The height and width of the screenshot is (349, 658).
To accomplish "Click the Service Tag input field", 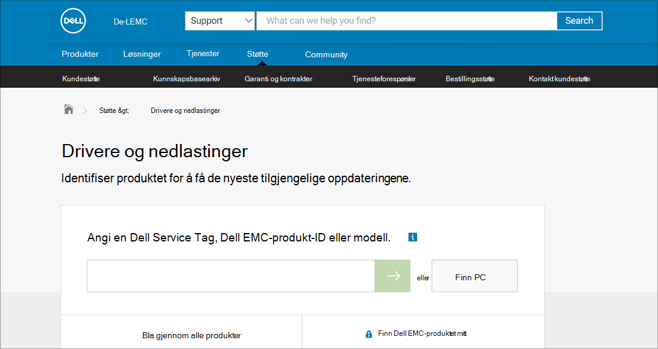I will click(x=231, y=275).
